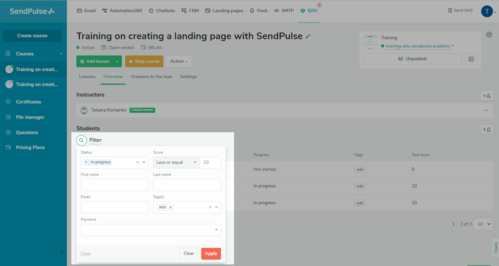Open the training-edu.sendpulse.academy link

pyautogui.click(x=418, y=46)
